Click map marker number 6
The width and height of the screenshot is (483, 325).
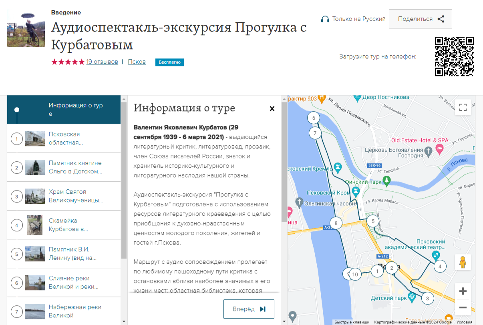pyautogui.click(x=314, y=118)
